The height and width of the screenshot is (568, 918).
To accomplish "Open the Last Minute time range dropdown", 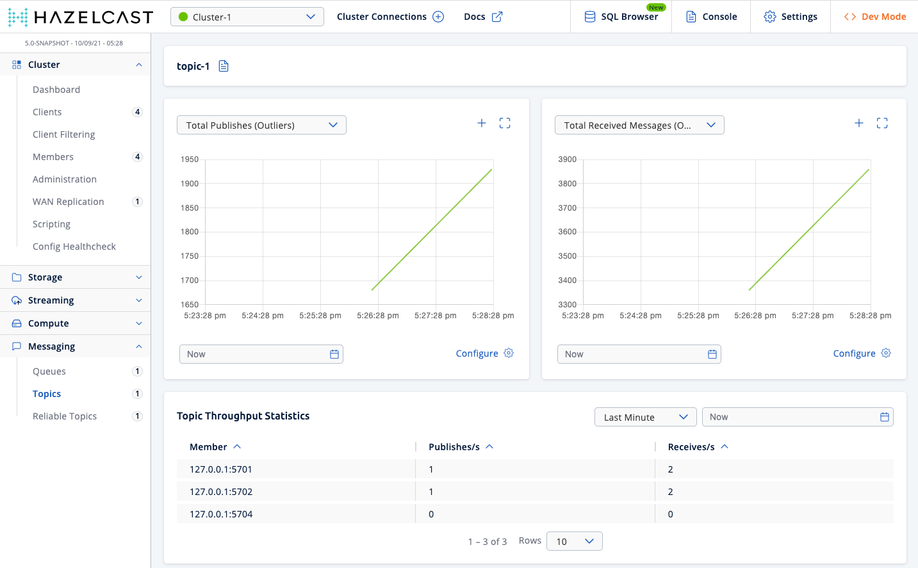I will 645,417.
